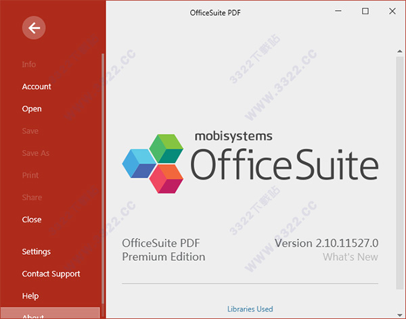
Task: Click the Version 2.10.11527.0 text
Action: 326,243
